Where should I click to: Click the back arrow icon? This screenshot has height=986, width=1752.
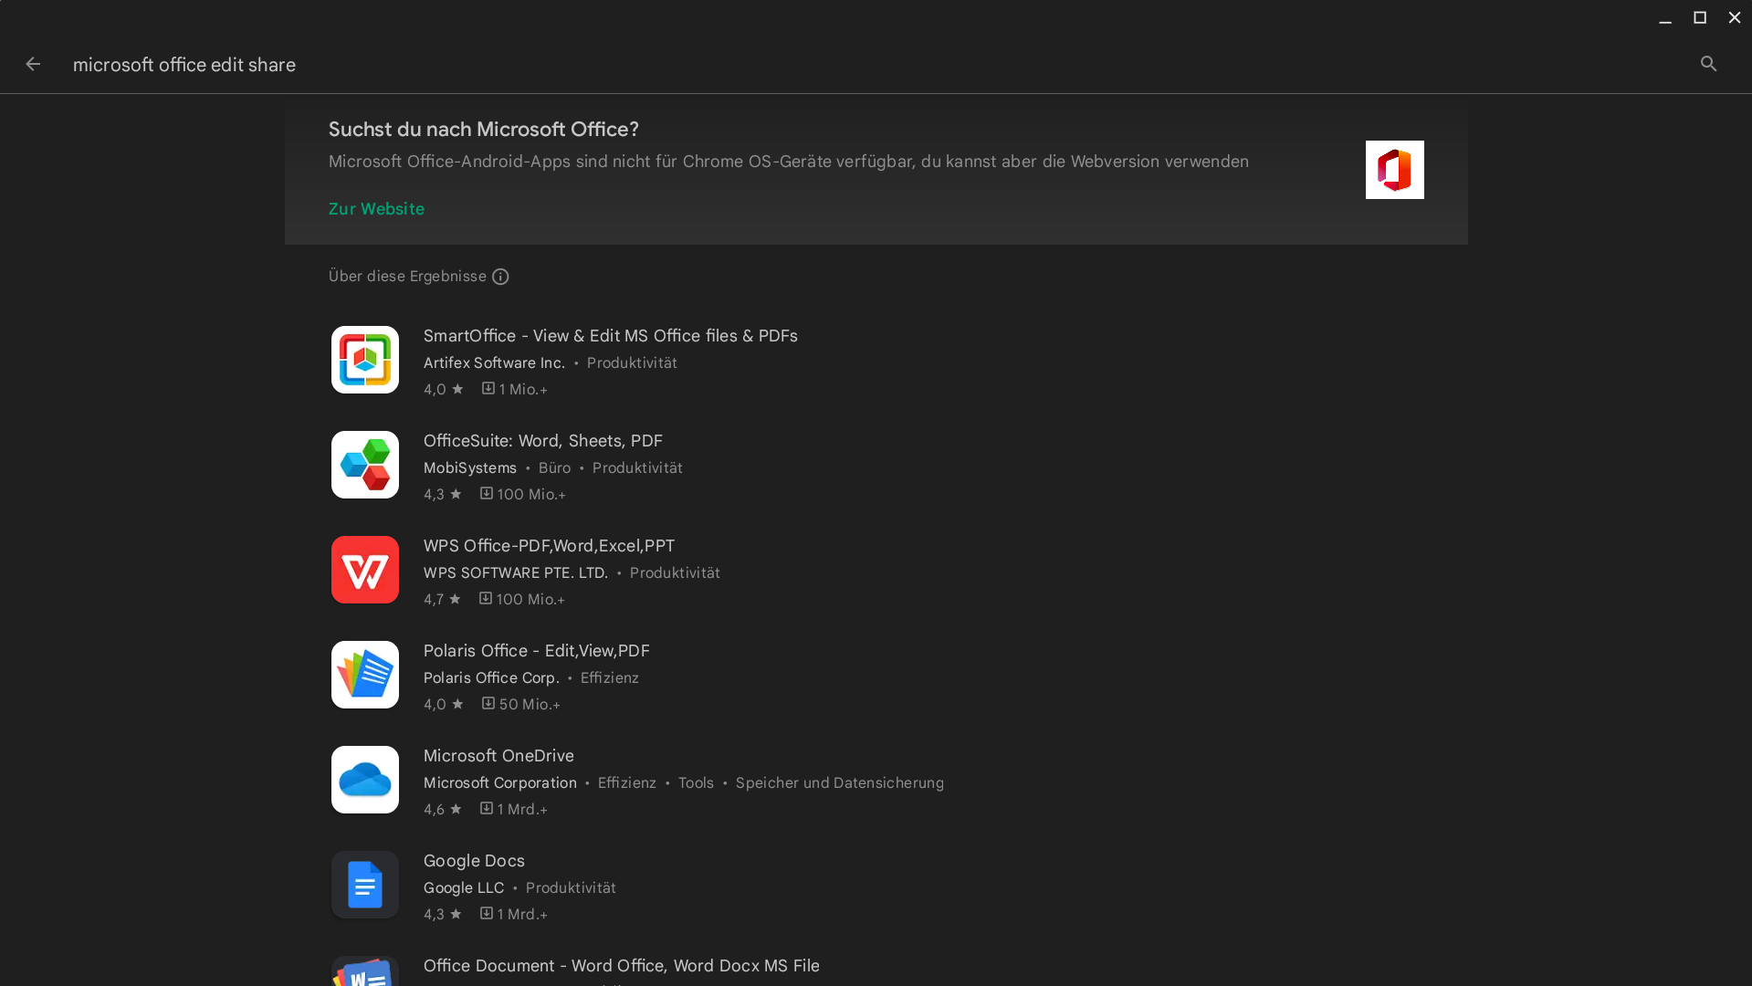33,64
